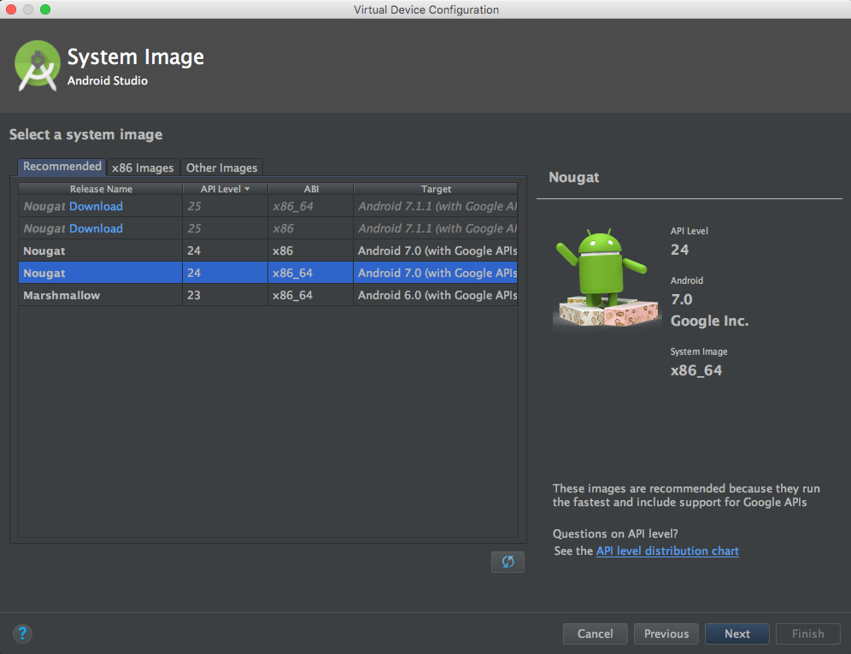Open the API level distribution chart link
Screen dimensions: 851x654
(667, 551)
